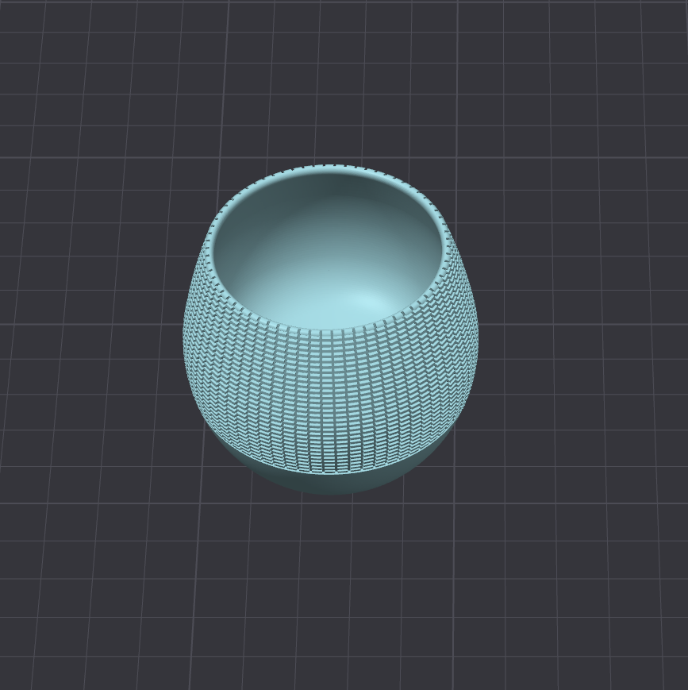The width and height of the screenshot is (688, 690).
Task: Select the teal textured vase model
Action: coord(330,330)
